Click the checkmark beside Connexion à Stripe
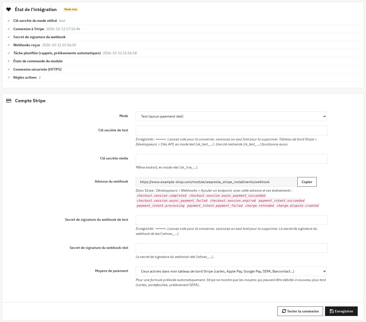 click(9, 29)
